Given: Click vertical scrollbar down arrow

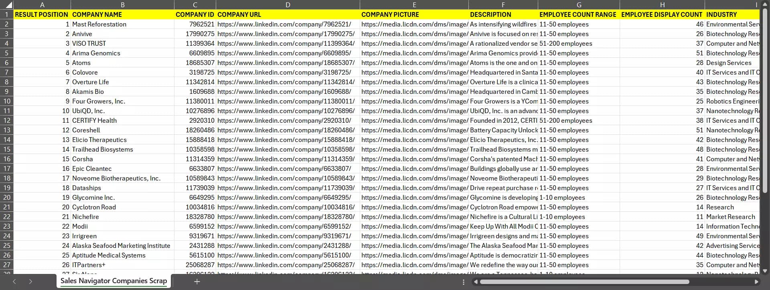Looking at the screenshot, I should [765, 271].
